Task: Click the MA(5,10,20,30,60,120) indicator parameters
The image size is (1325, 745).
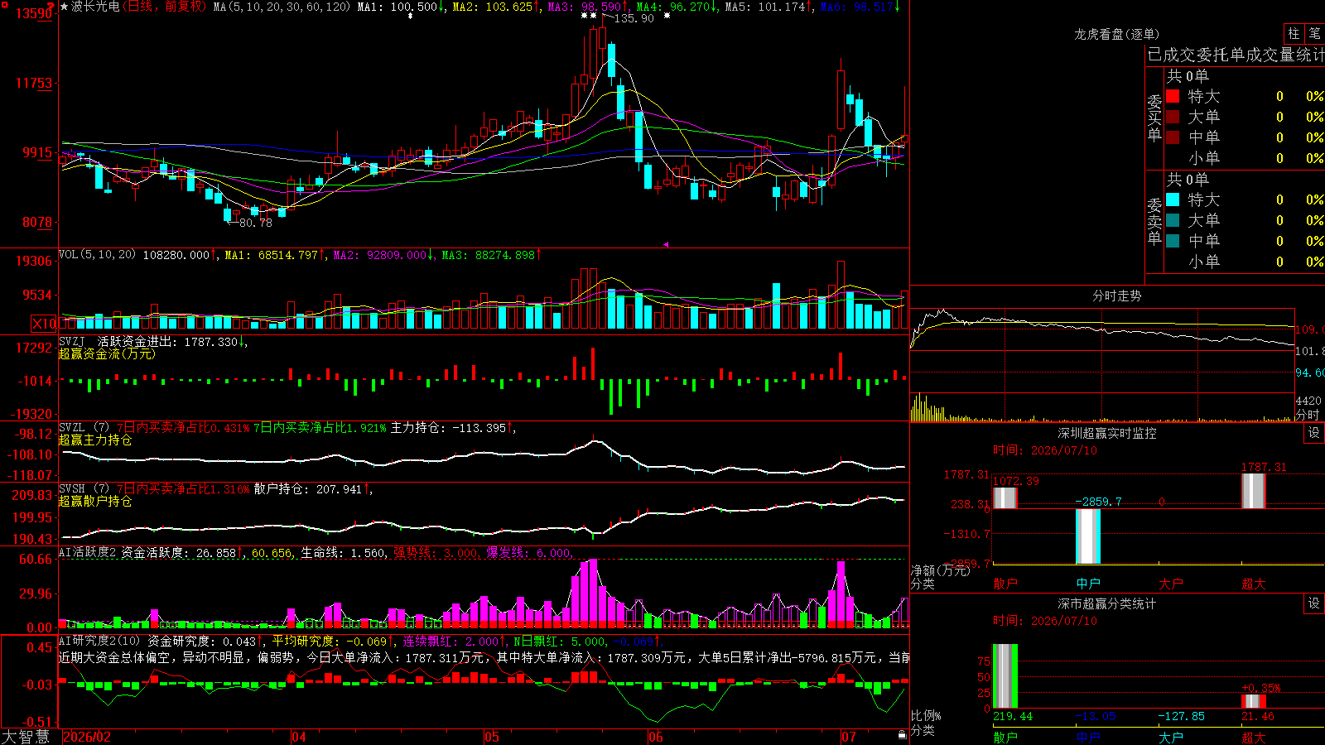Action: pos(282,7)
